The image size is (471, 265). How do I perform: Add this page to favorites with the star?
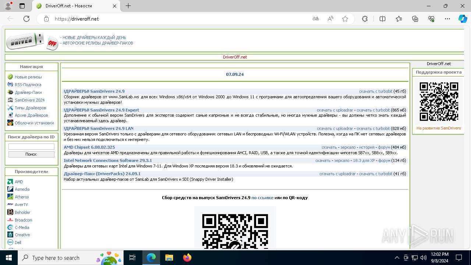pos(345,19)
